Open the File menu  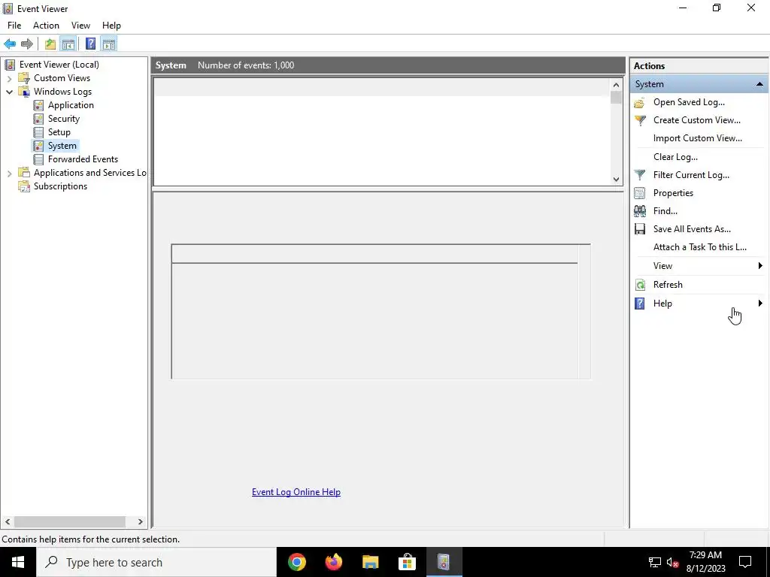(x=14, y=26)
